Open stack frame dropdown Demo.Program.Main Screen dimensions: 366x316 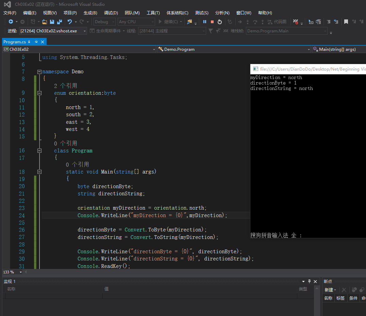pos(287,31)
